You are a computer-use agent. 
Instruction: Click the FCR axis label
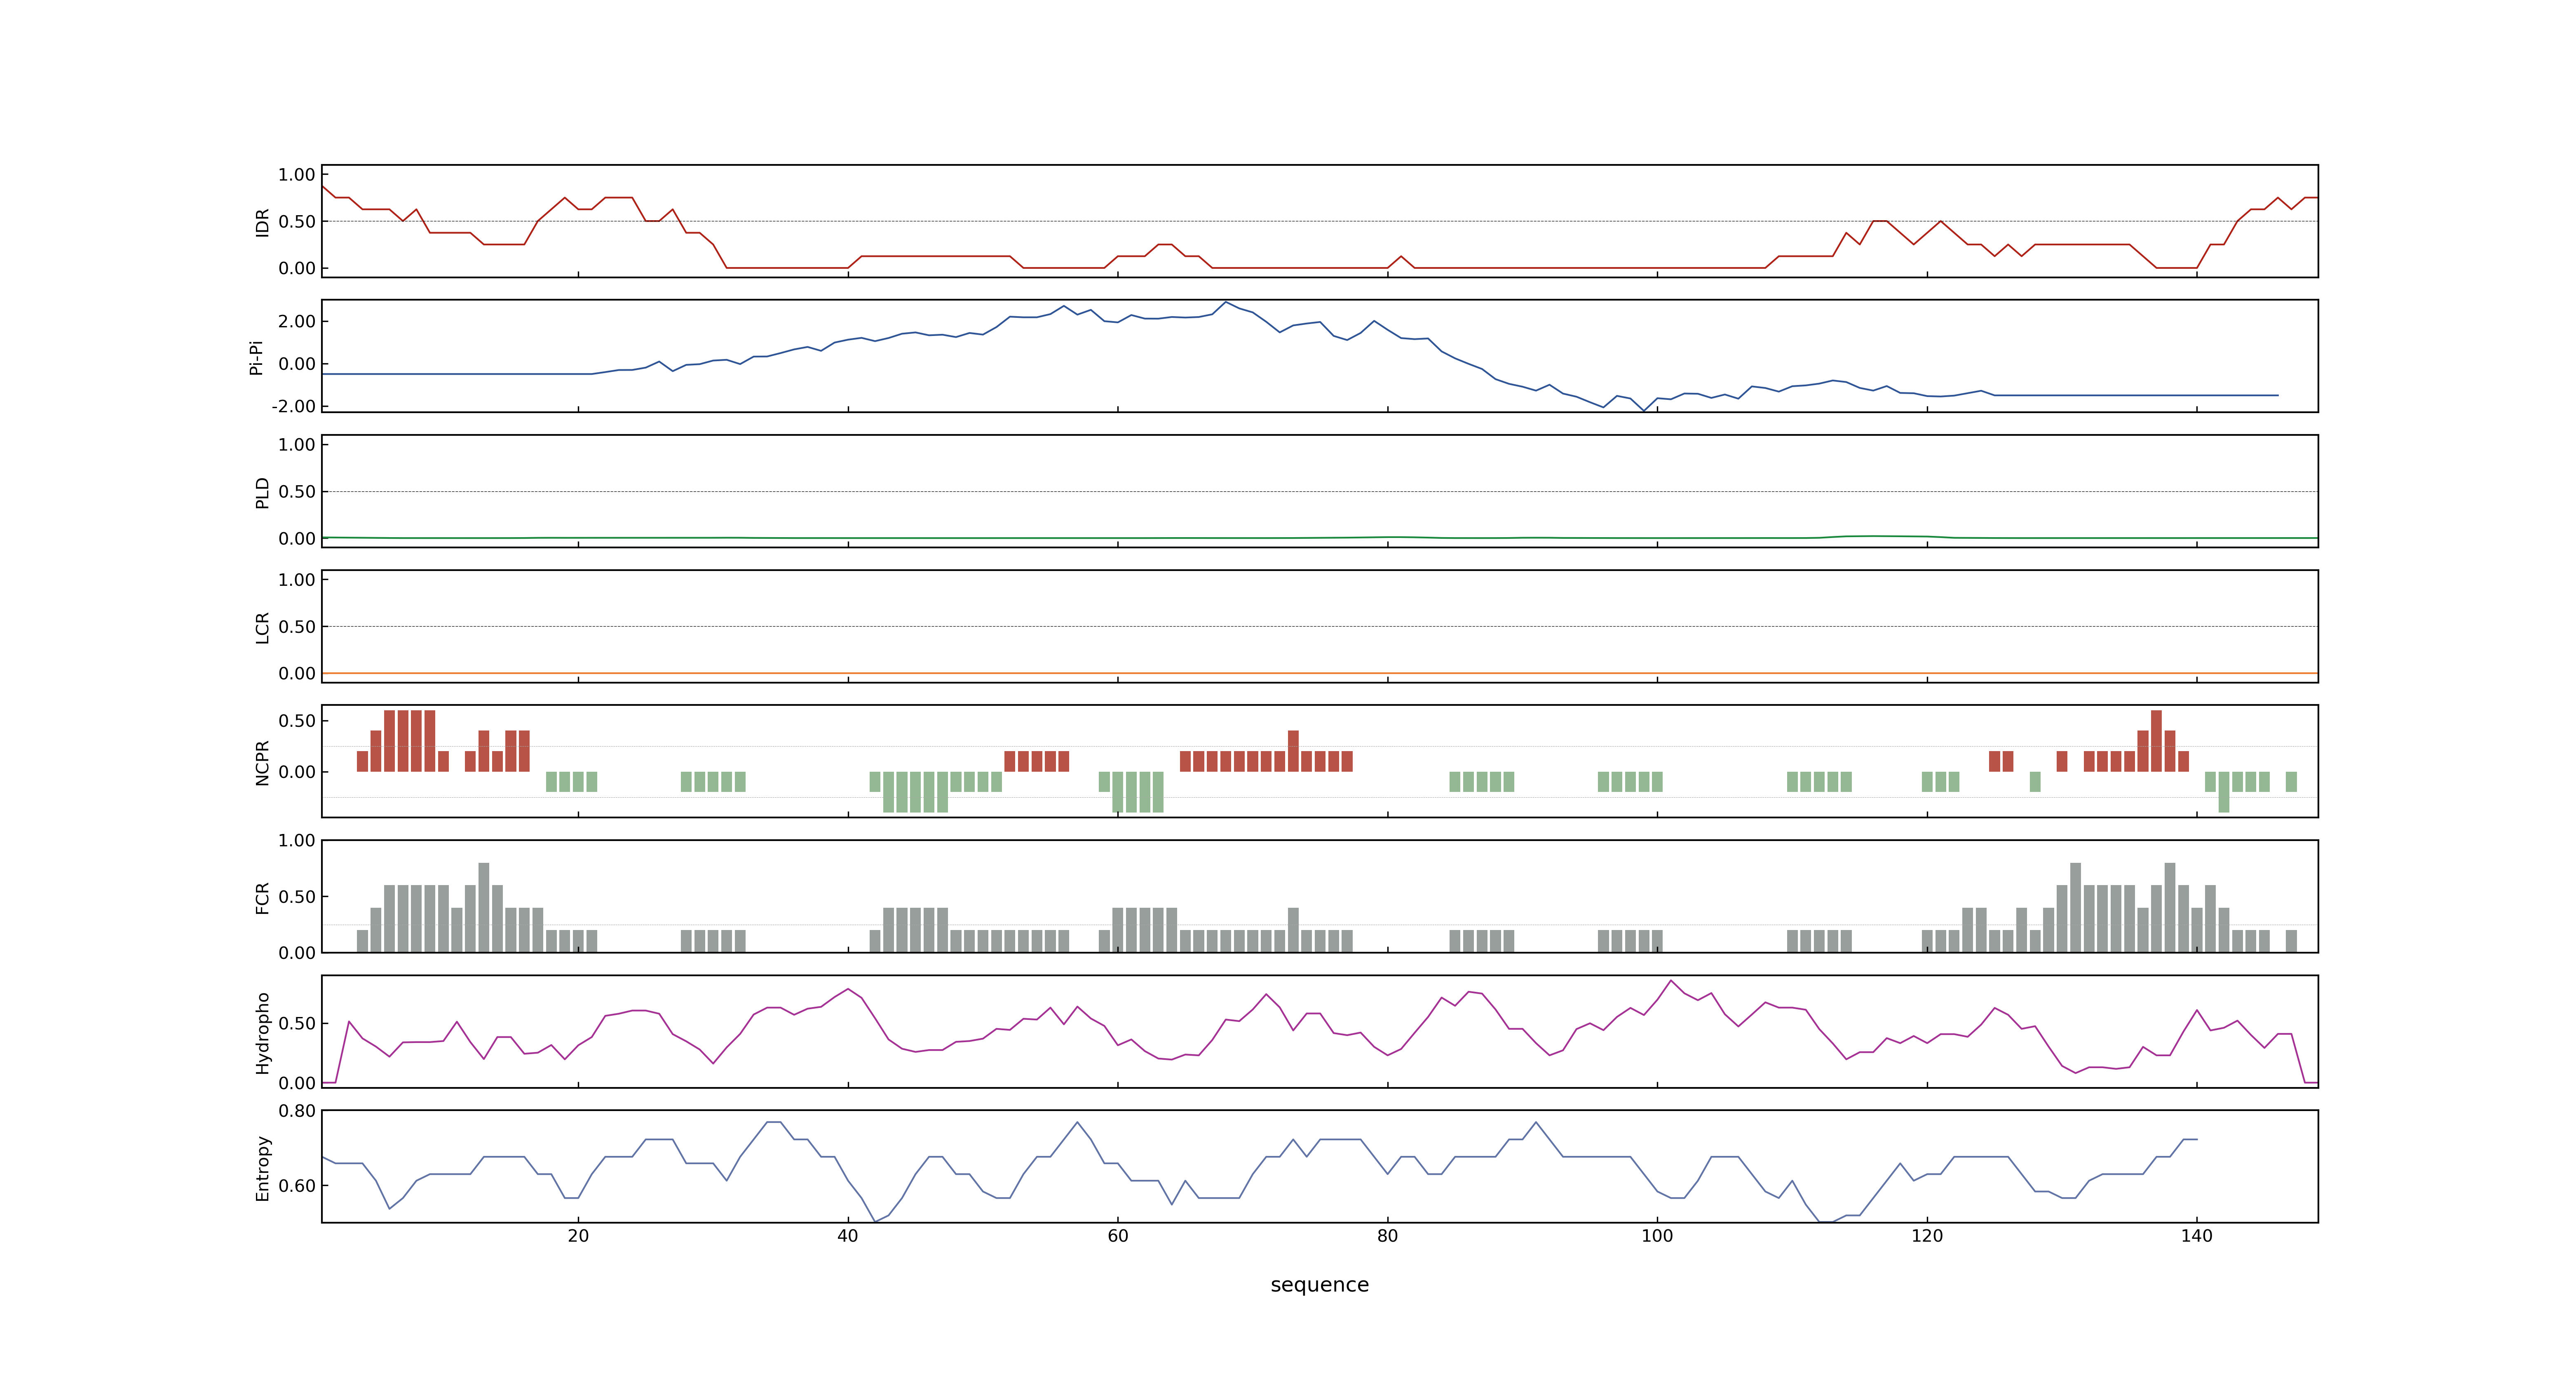point(262,897)
